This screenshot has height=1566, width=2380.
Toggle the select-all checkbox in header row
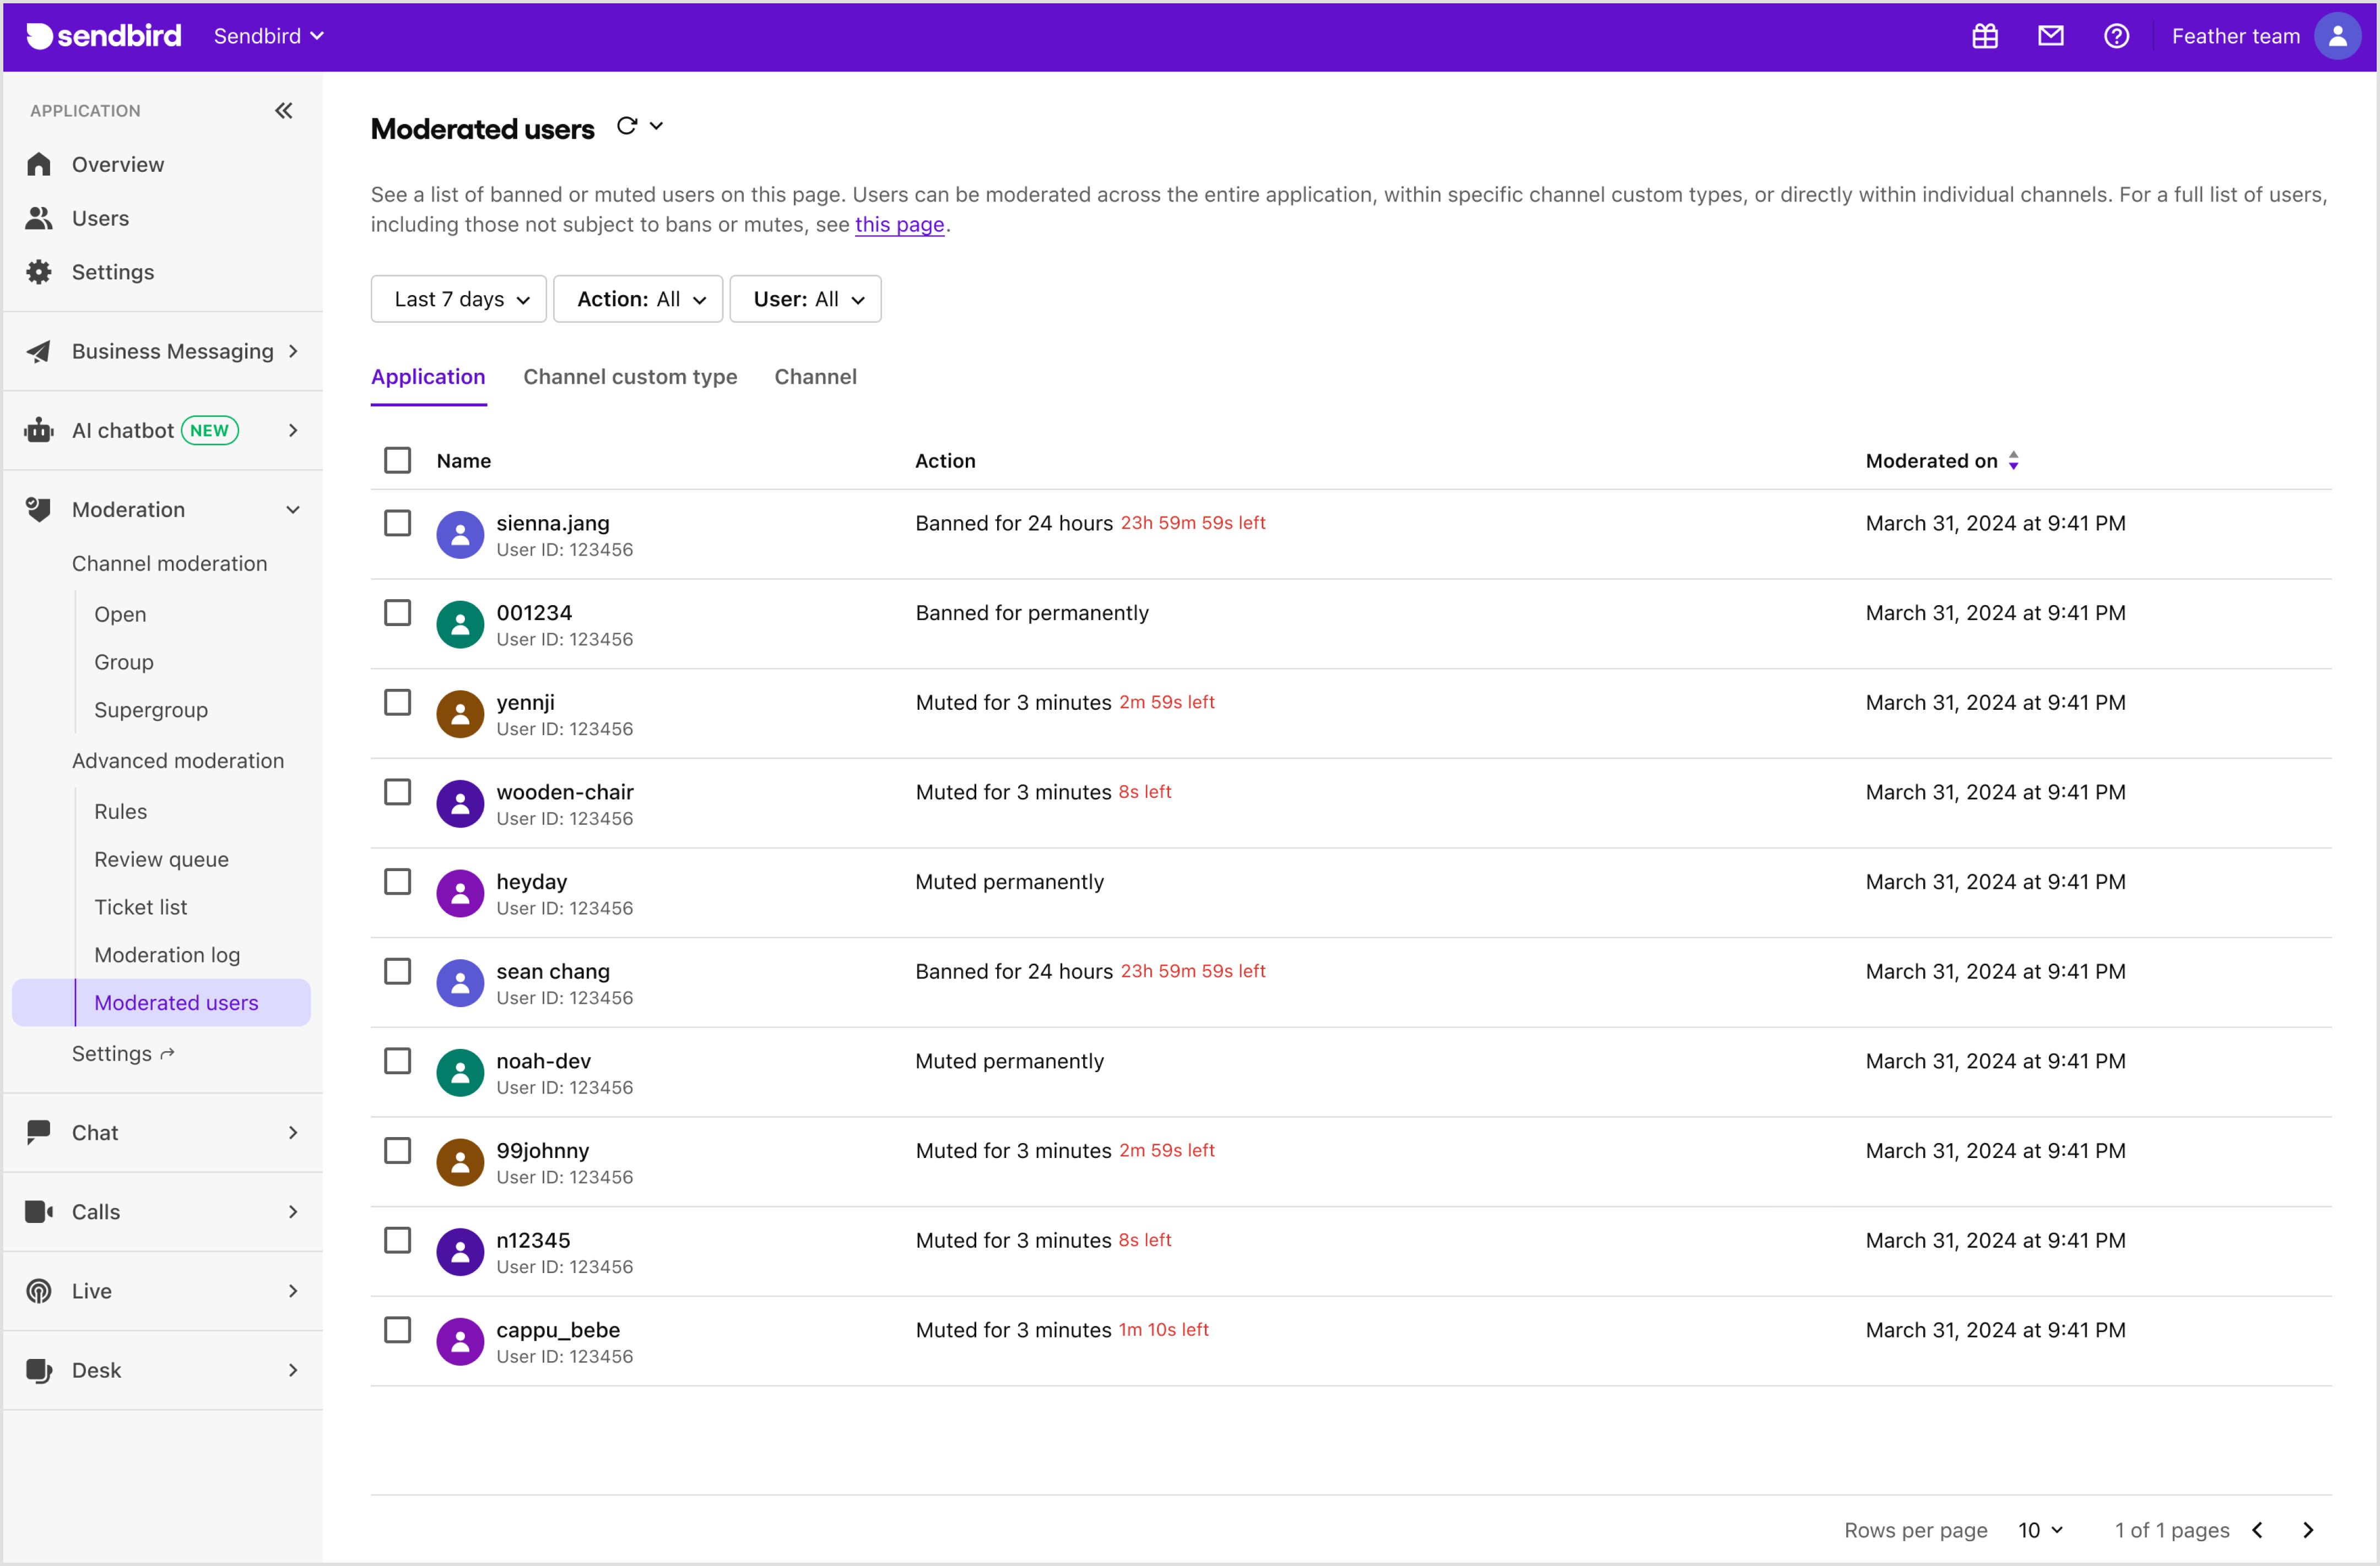tap(398, 460)
